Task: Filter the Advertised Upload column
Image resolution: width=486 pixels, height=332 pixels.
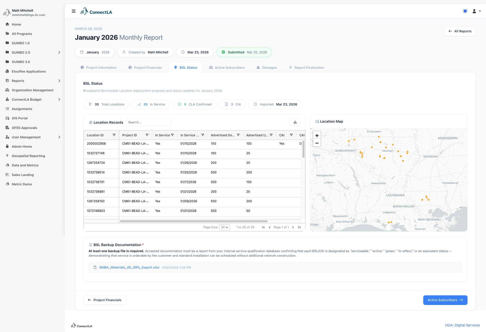Action: click(x=271, y=135)
